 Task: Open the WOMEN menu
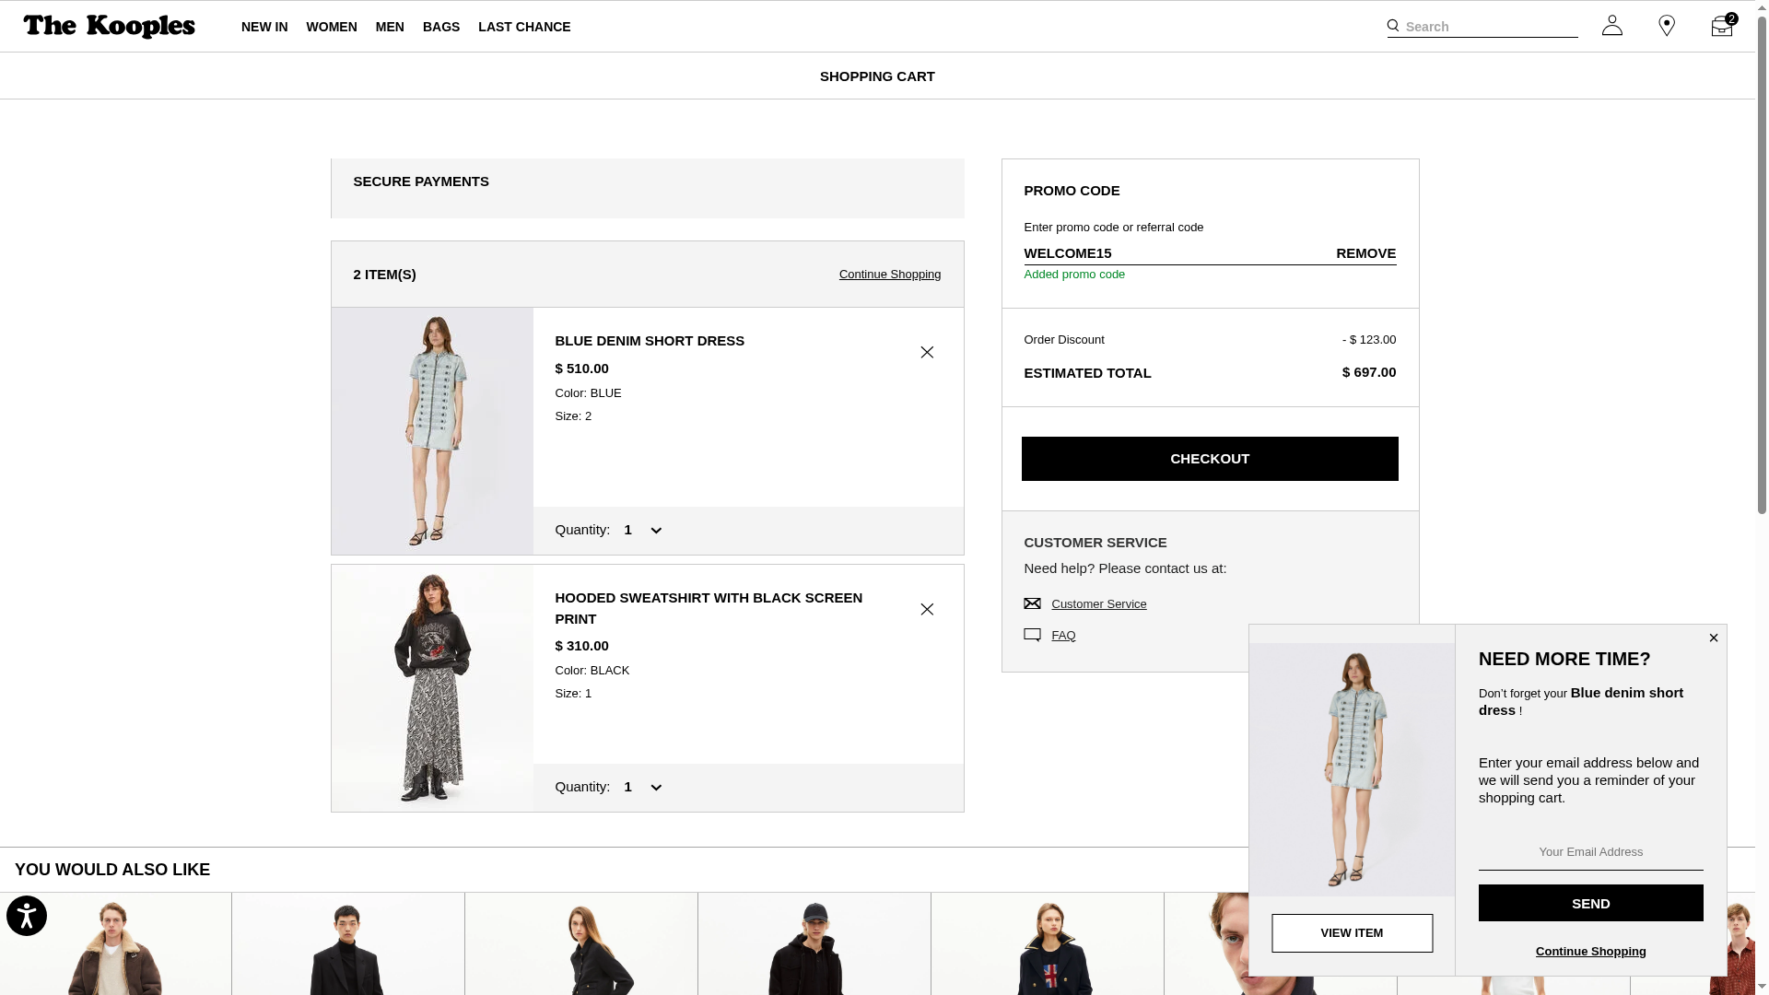point(332,27)
